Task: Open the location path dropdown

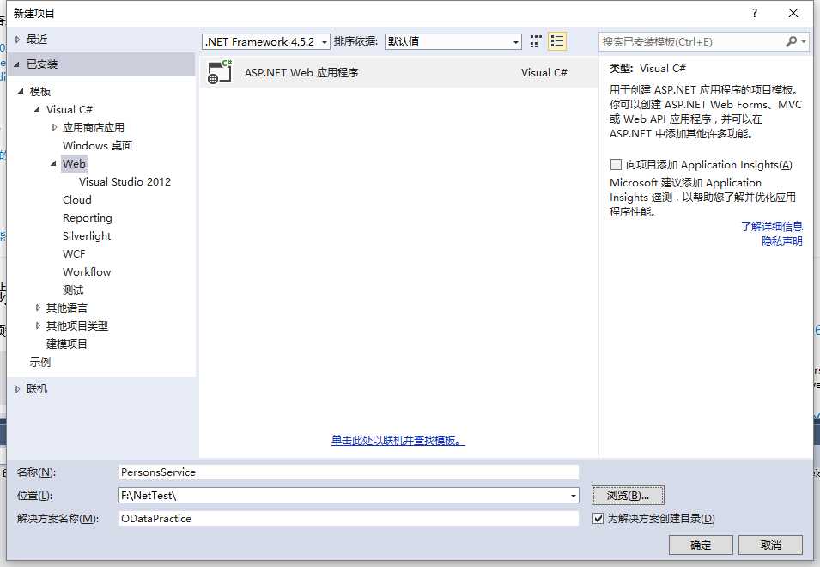Action: 574,496
